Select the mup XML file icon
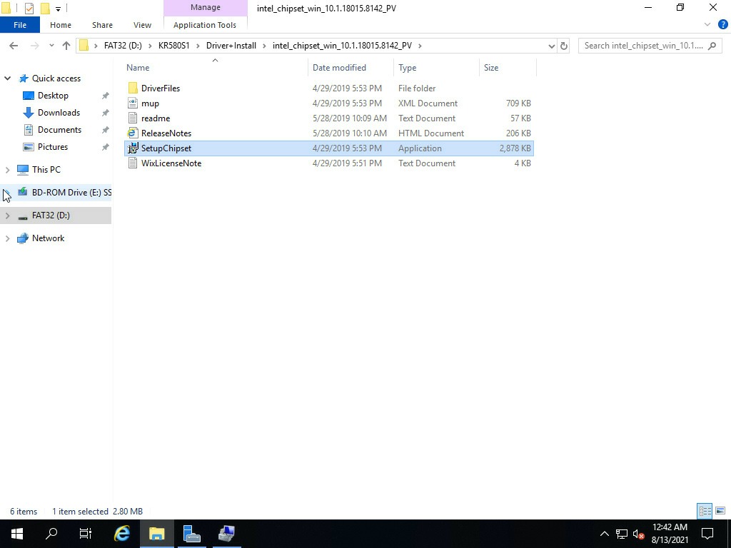 tap(133, 103)
